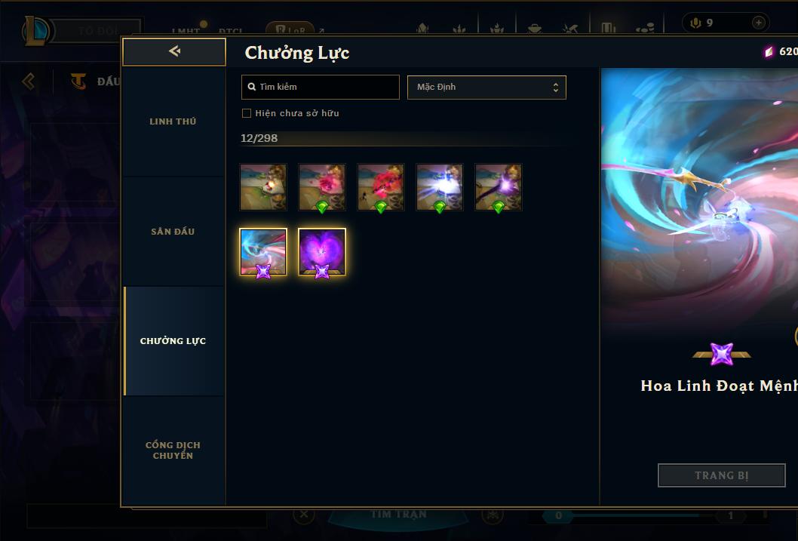Click the plus icon beside the currency count
This screenshot has height=541, width=798.
tap(758, 23)
